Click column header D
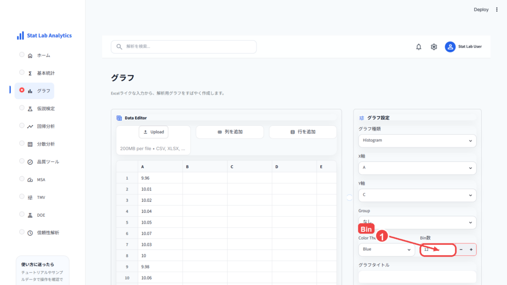The width and height of the screenshot is (507, 285). click(294, 167)
